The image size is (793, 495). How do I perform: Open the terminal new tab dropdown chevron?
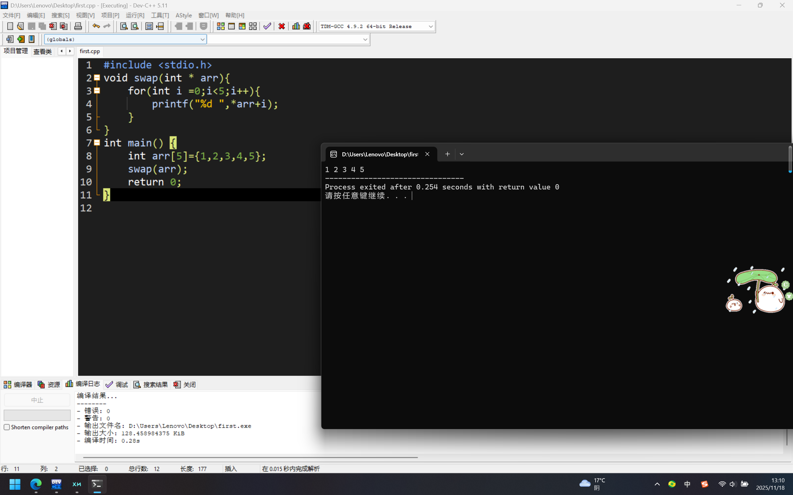pyautogui.click(x=461, y=154)
